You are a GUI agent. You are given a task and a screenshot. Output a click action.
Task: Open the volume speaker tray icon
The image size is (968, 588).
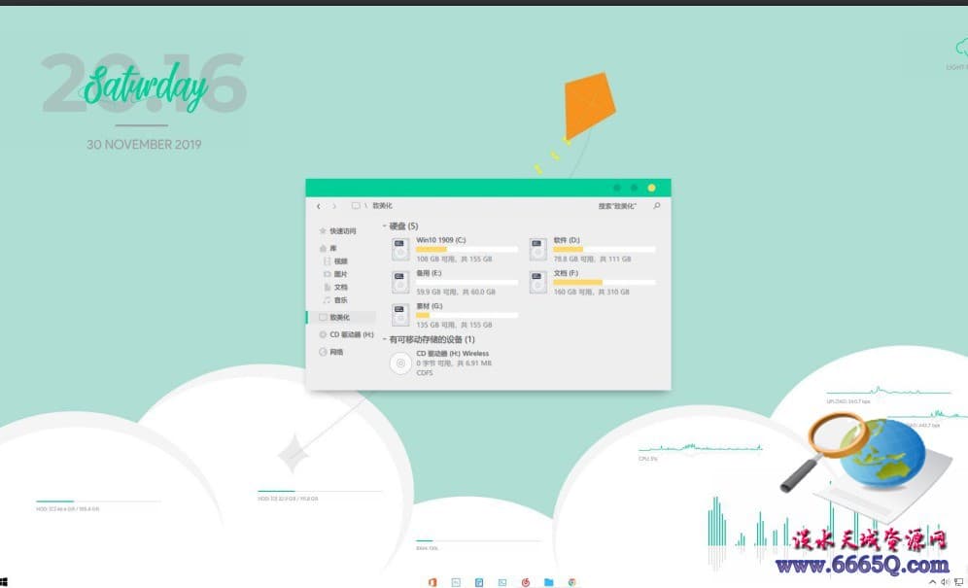[945, 582]
